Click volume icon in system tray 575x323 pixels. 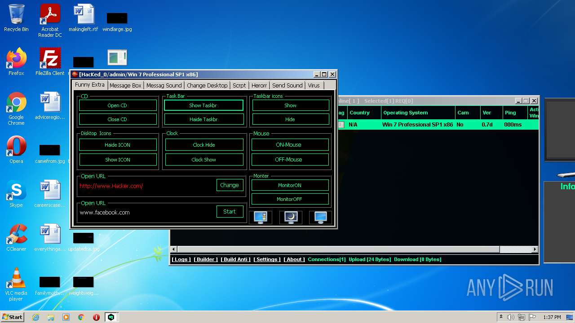[x=510, y=317]
